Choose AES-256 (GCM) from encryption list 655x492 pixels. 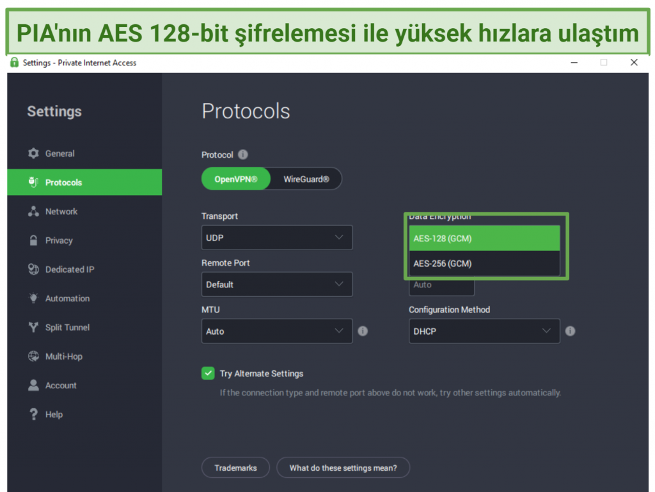click(484, 264)
